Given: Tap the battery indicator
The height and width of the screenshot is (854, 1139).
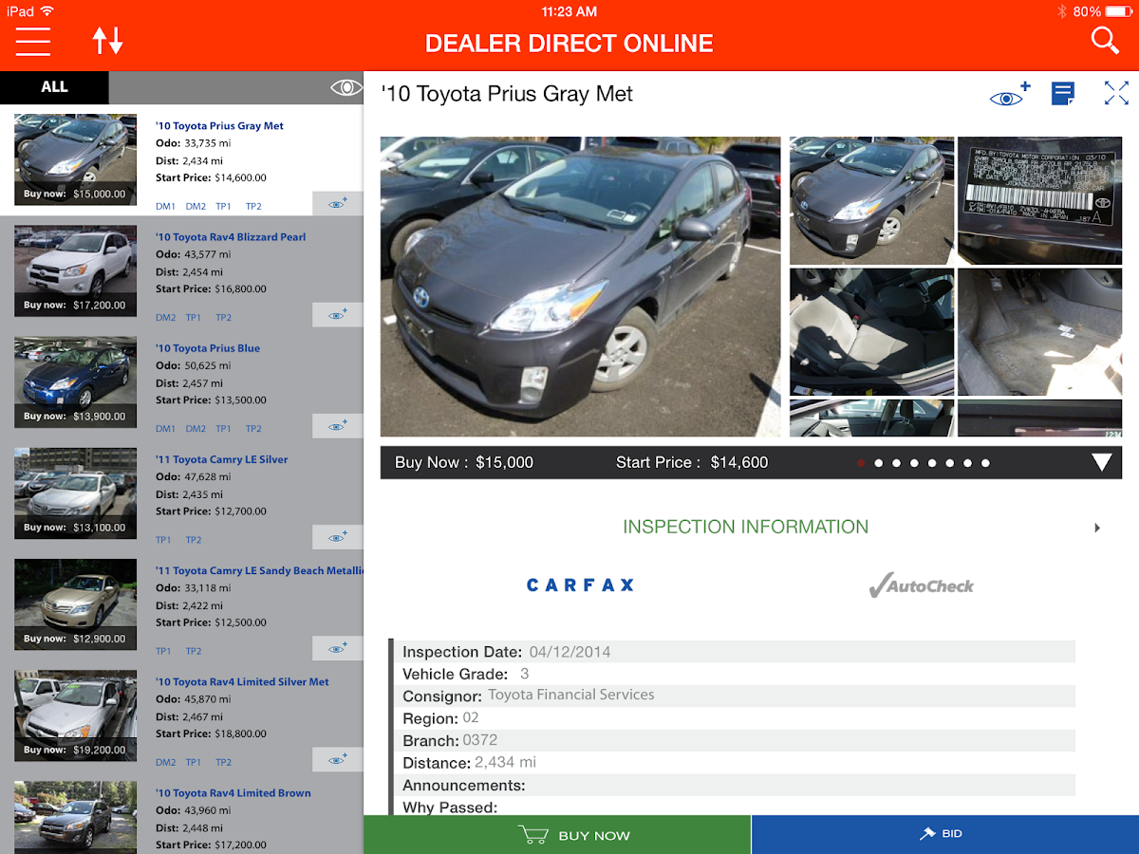Looking at the screenshot, I should pyautogui.click(x=1117, y=11).
